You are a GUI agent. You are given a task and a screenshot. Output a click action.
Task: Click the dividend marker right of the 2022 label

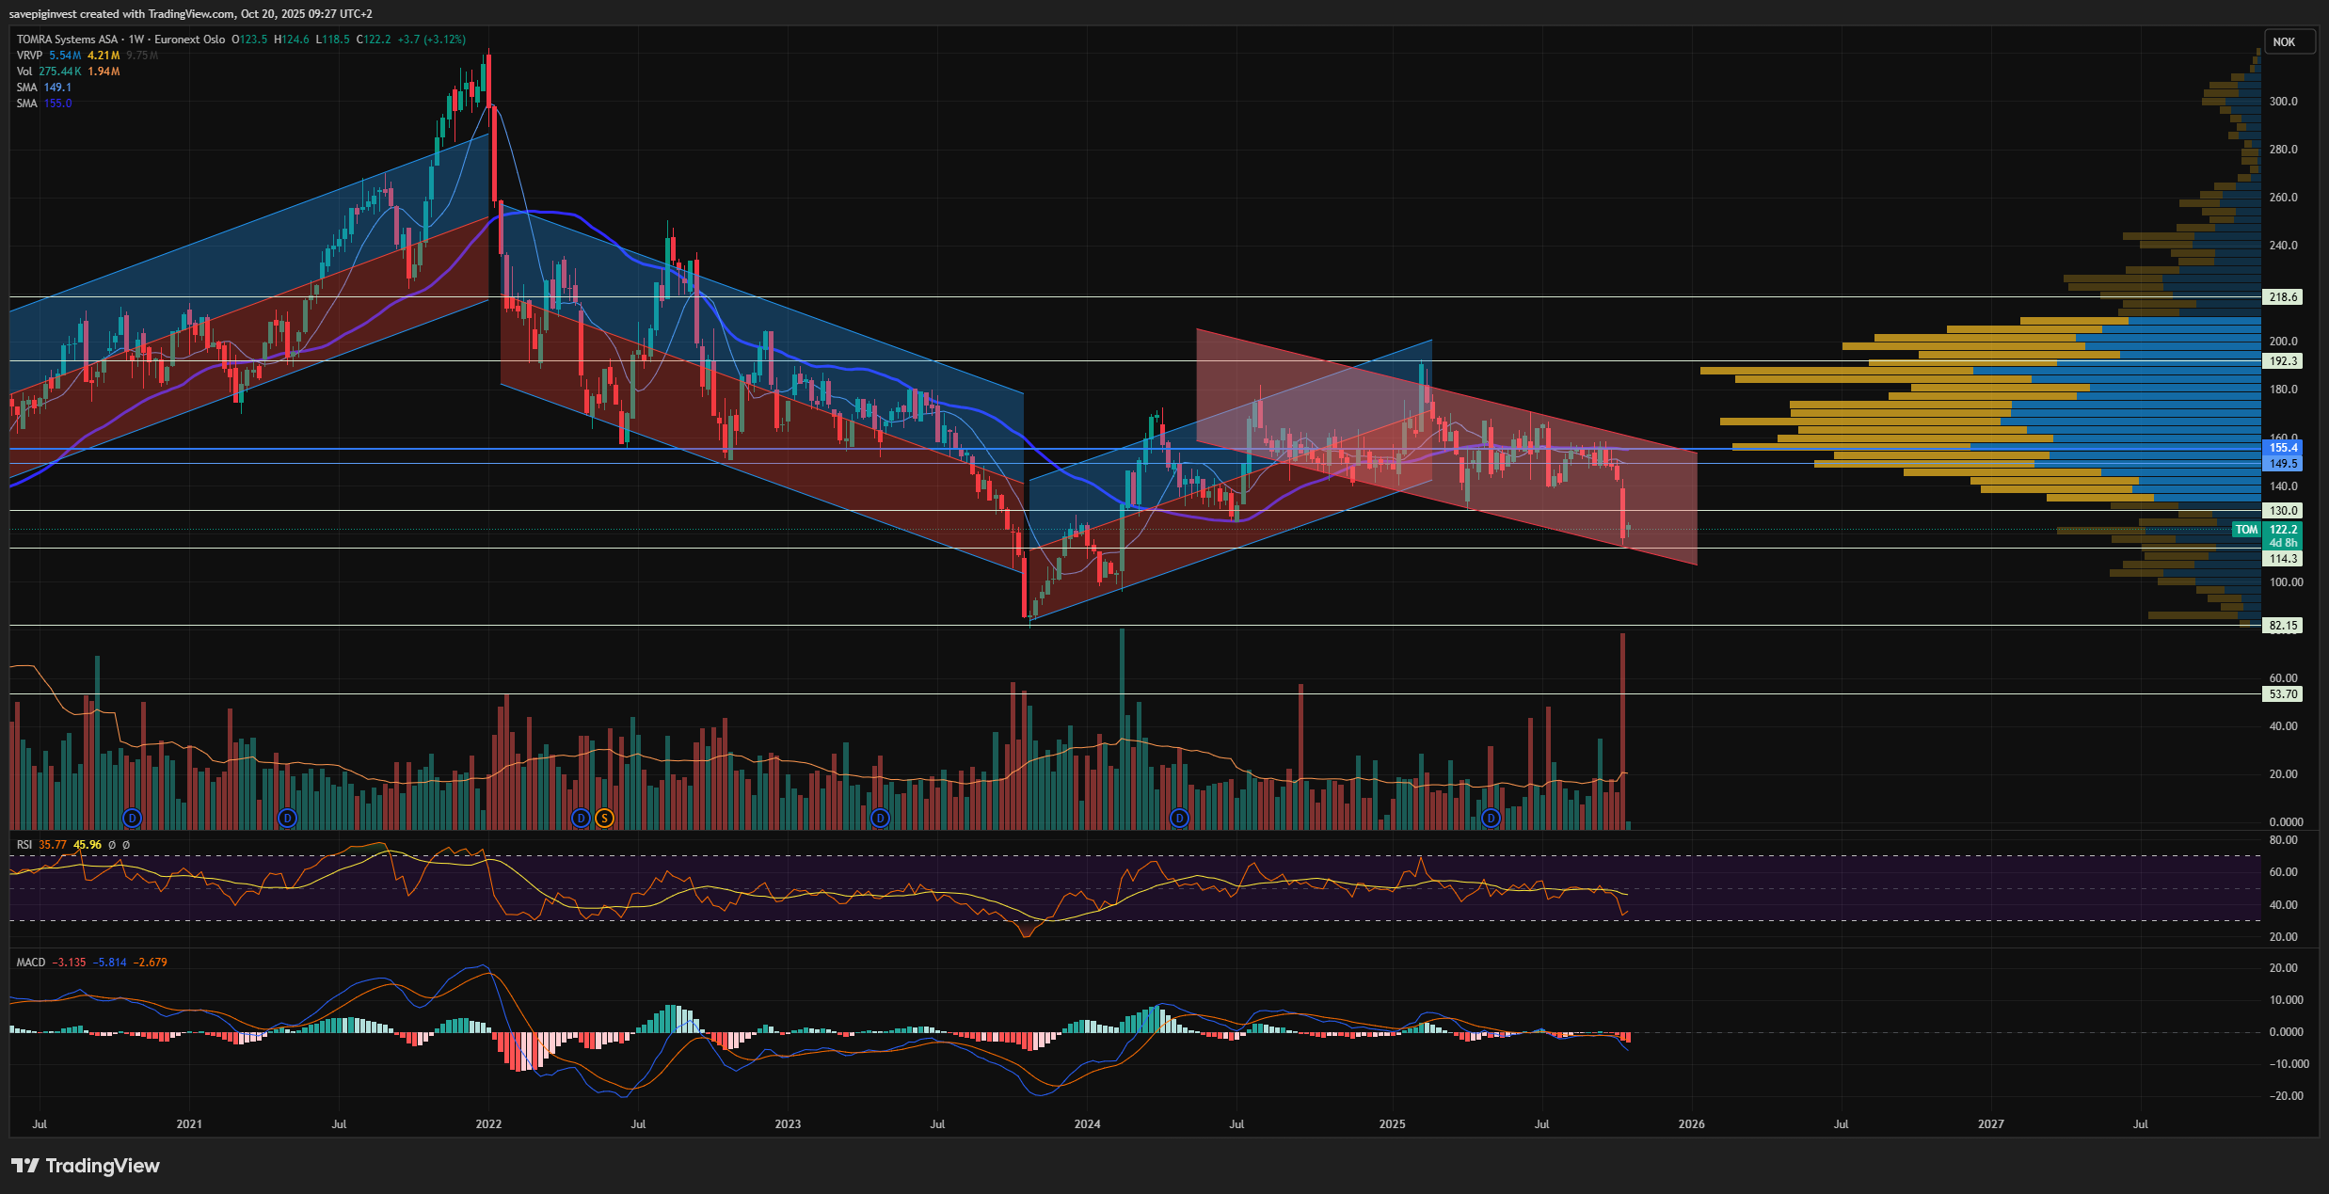click(x=581, y=818)
